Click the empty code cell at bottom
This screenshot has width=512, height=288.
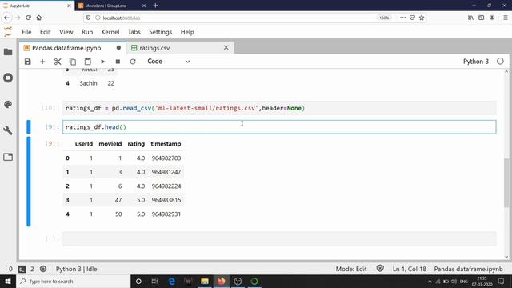click(279, 239)
